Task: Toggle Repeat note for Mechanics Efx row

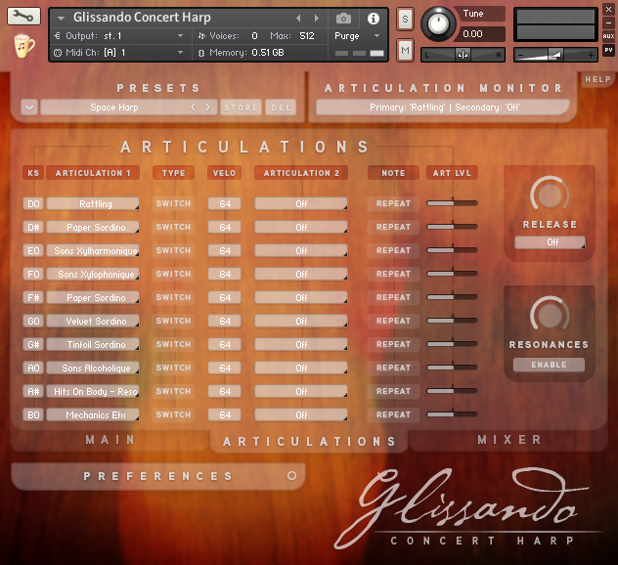Action: click(x=393, y=414)
